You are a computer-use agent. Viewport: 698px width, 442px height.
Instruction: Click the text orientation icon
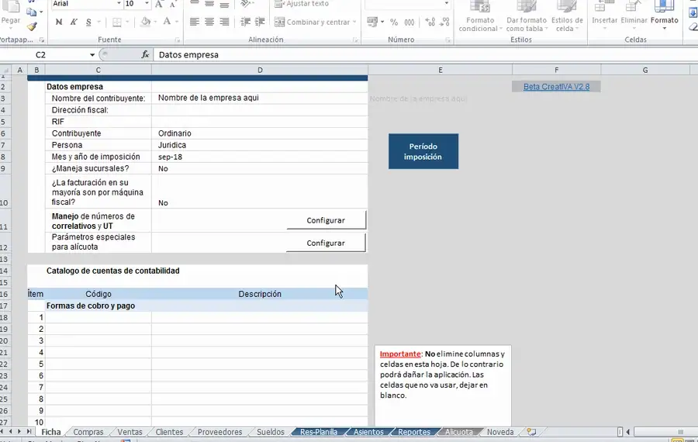[246, 4]
